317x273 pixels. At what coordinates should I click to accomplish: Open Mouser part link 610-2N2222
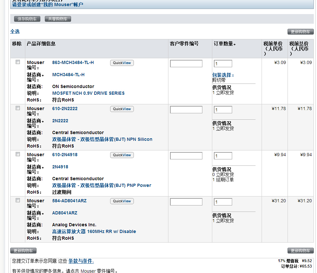[65, 108]
